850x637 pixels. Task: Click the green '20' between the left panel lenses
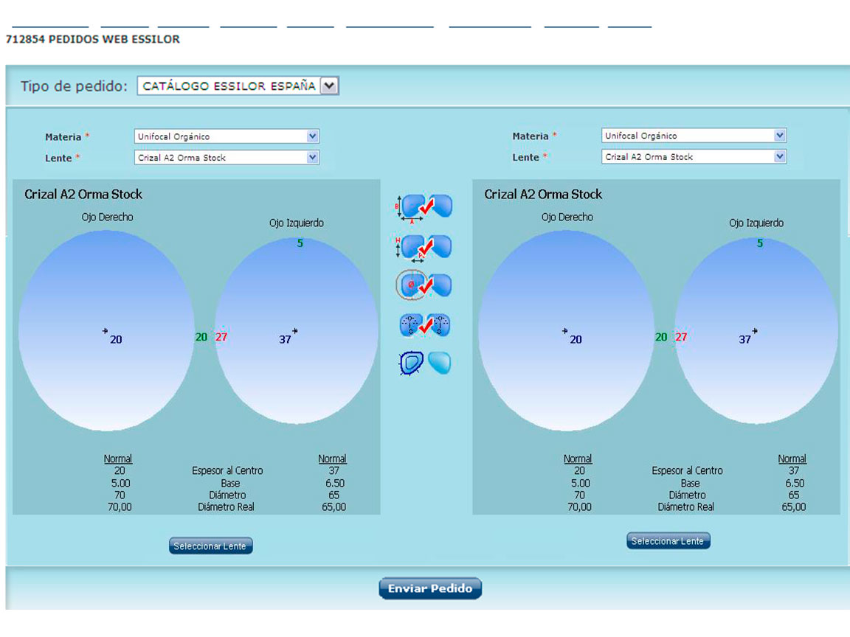click(201, 337)
